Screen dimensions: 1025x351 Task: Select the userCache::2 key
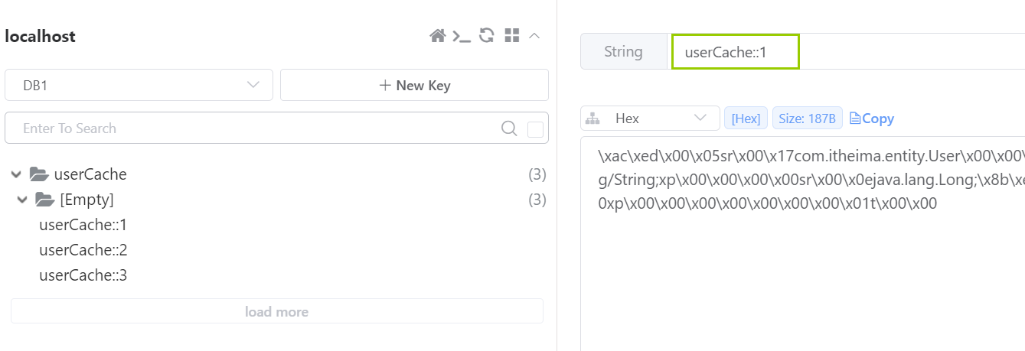coord(83,250)
